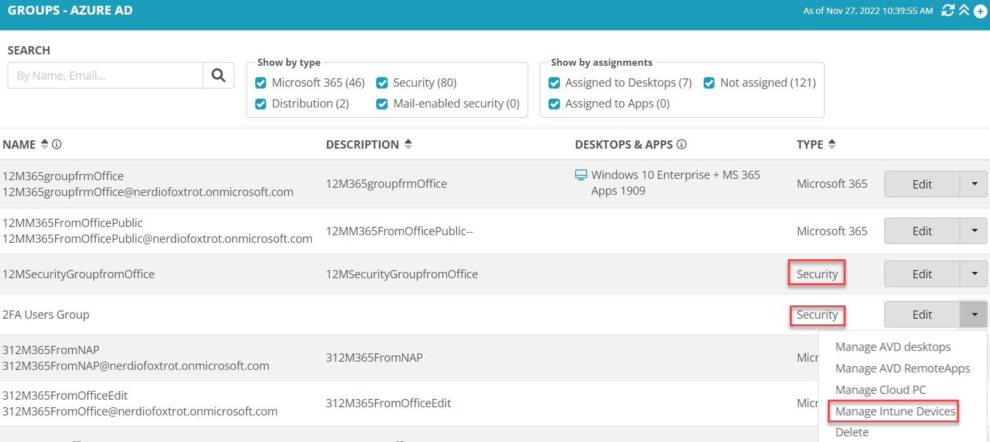
Task: Click the desktop monitor icon for Windows 10 Enterprise
Action: 581,175
